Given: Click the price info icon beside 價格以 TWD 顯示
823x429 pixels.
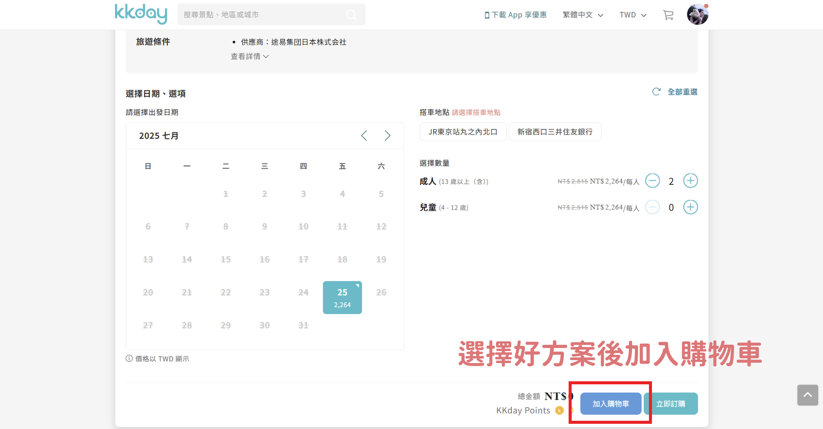Looking at the screenshot, I should click(128, 358).
